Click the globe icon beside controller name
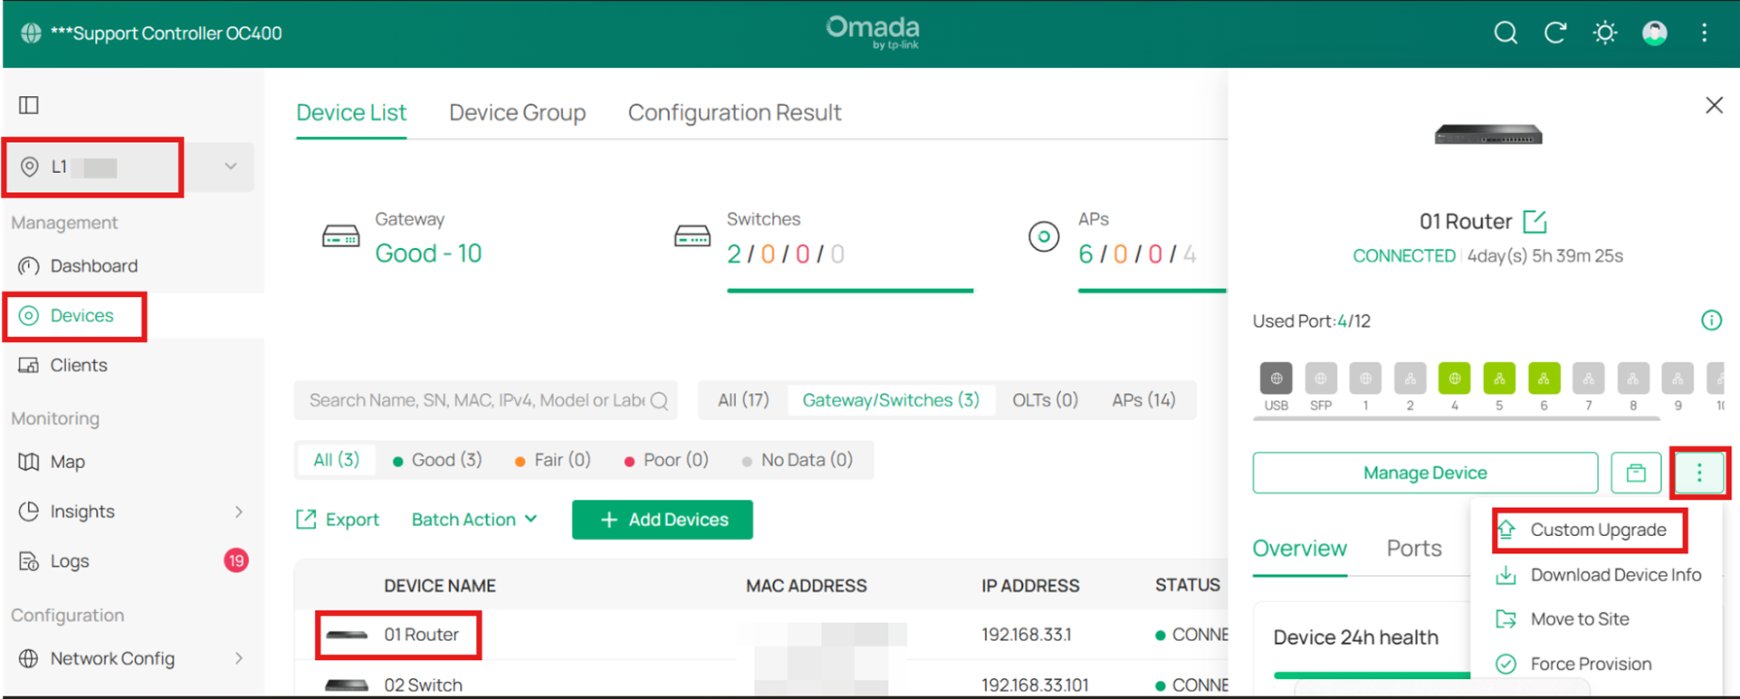This screenshot has height=699, width=1740. tap(31, 34)
